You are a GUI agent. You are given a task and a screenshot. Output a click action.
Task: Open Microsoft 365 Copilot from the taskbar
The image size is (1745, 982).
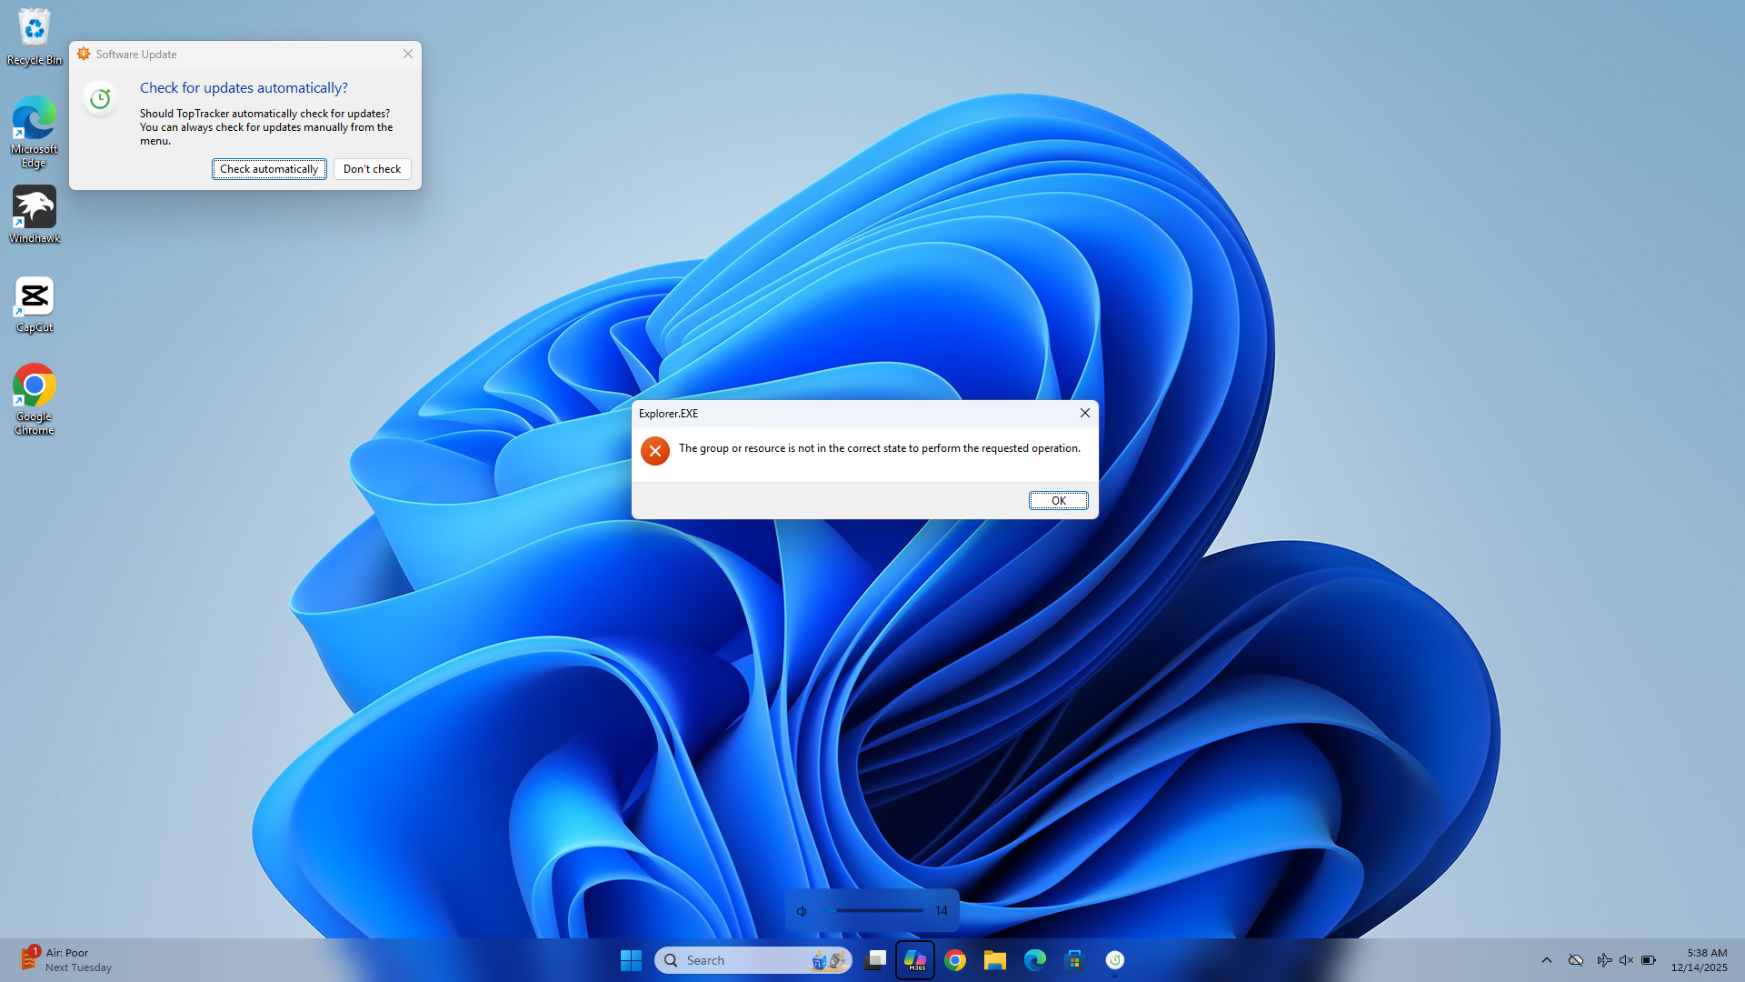(915, 960)
